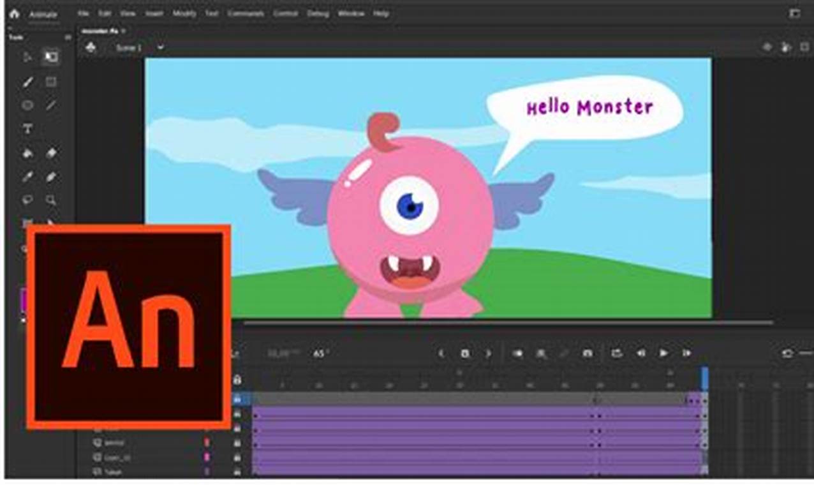Click the outline color swatch of the fourth layer
This screenshot has width=814, height=485.
[x=207, y=443]
